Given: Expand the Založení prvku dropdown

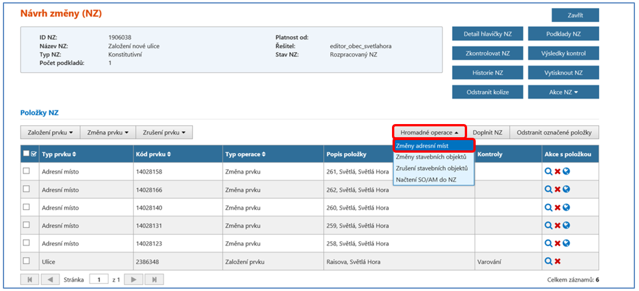Looking at the screenshot, I should [x=50, y=133].
